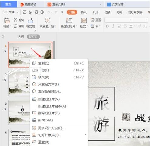Open 幻灯片版式(L)... submenu entry
The image size is (150, 146).
59,135
